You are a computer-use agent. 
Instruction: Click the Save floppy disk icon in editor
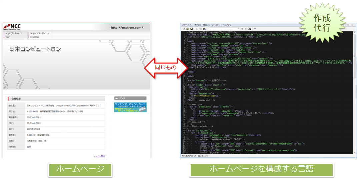pyautogui.click(x=191, y=29)
